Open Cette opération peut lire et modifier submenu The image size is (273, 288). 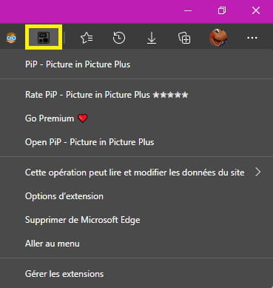136,173
